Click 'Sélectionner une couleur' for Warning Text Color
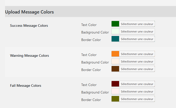The width and height of the screenshot is (176, 108). tap(137, 54)
